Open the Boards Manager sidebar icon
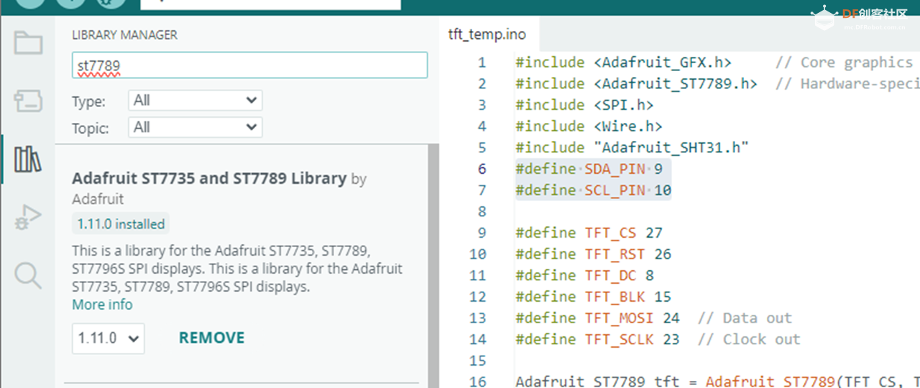This screenshot has height=388, width=920. (x=28, y=101)
